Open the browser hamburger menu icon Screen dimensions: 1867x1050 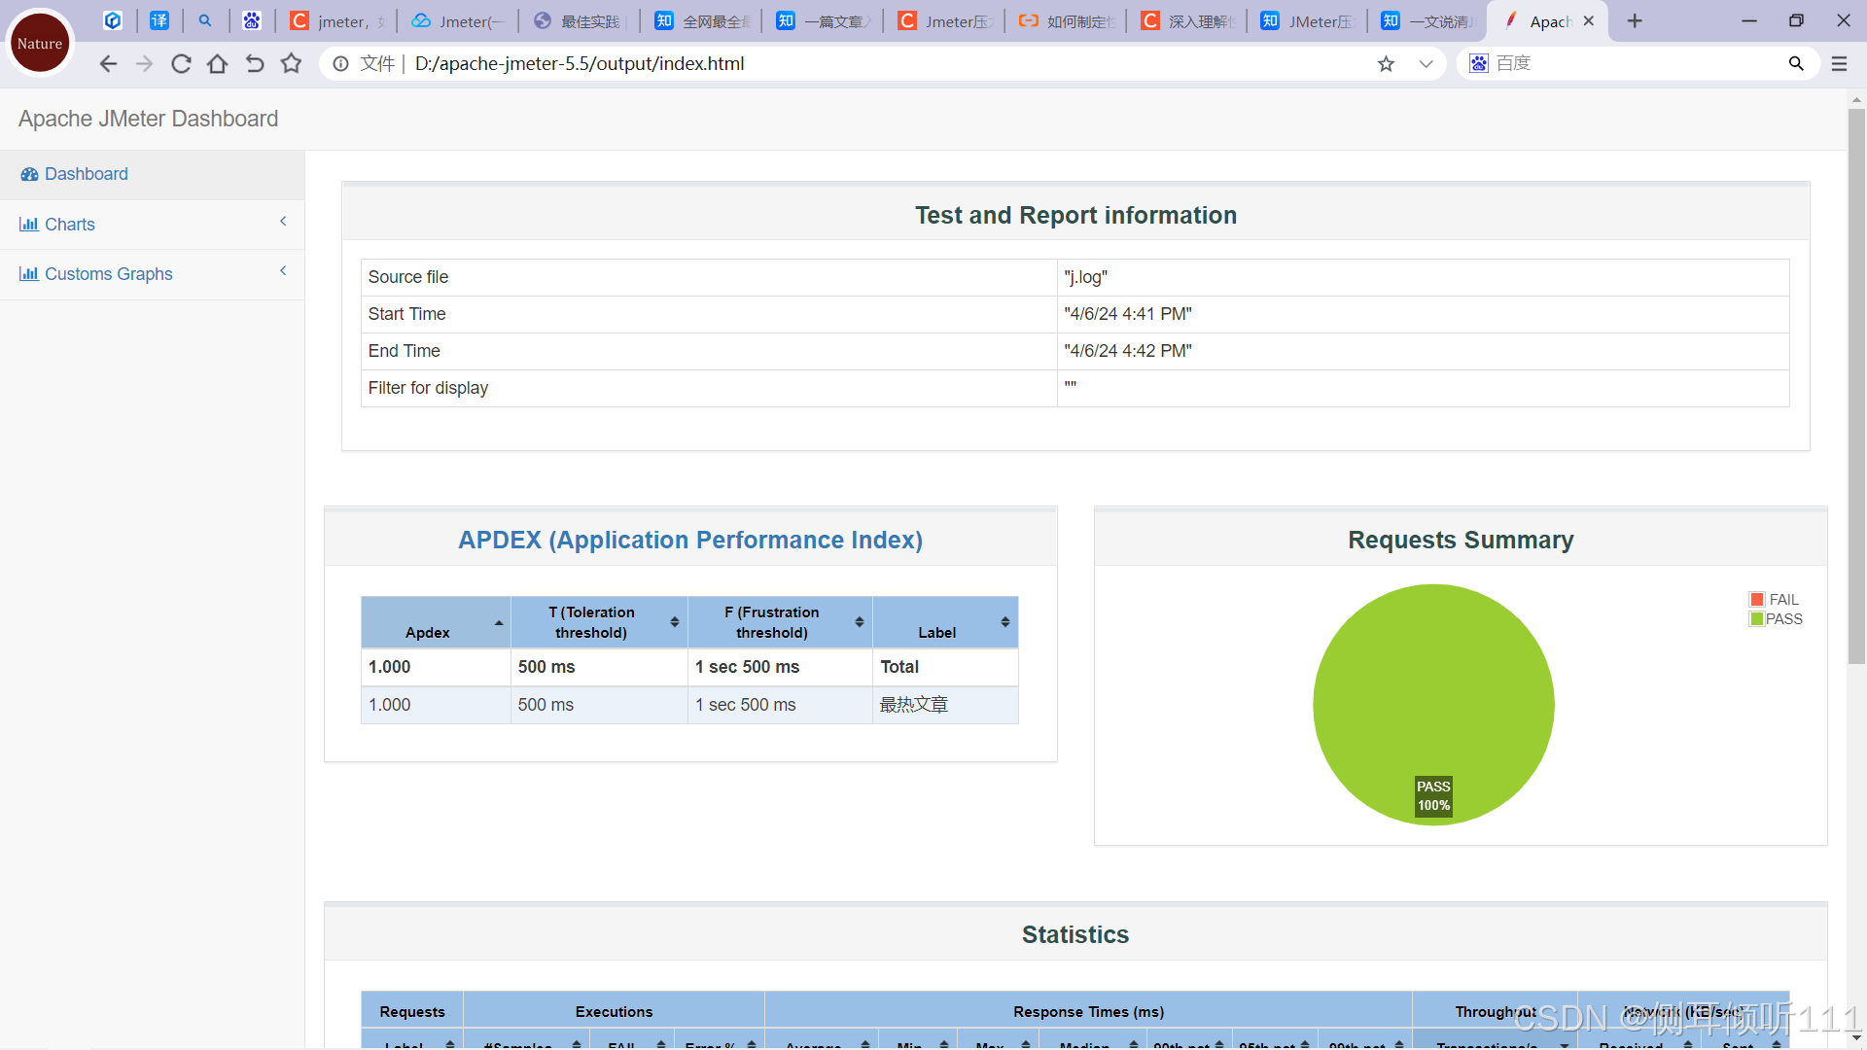pos(1839,64)
